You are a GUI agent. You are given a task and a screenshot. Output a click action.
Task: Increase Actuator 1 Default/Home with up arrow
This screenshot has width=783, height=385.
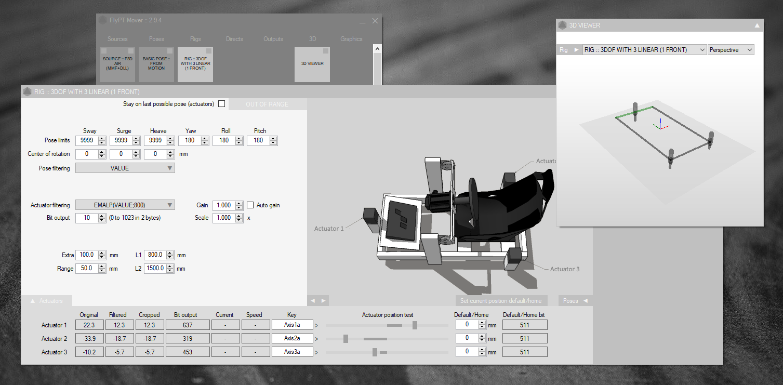coord(482,323)
